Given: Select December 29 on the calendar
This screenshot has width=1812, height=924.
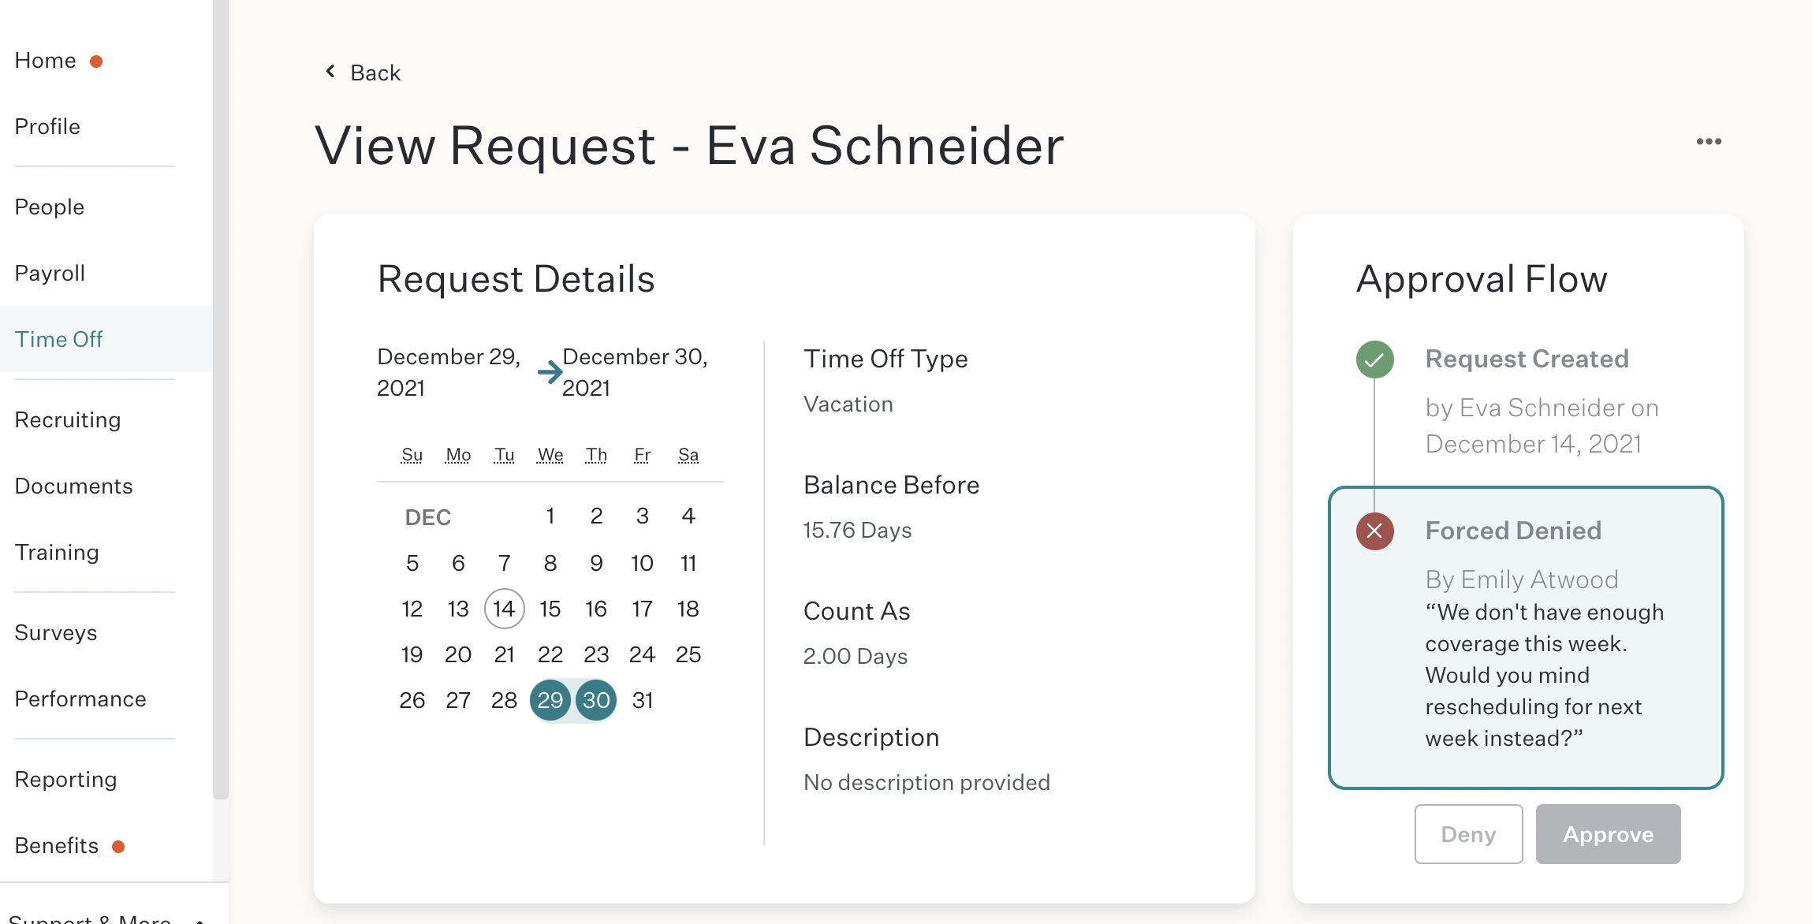Looking at the screenshot, I should pyautogui.click(x=550, y=700).
